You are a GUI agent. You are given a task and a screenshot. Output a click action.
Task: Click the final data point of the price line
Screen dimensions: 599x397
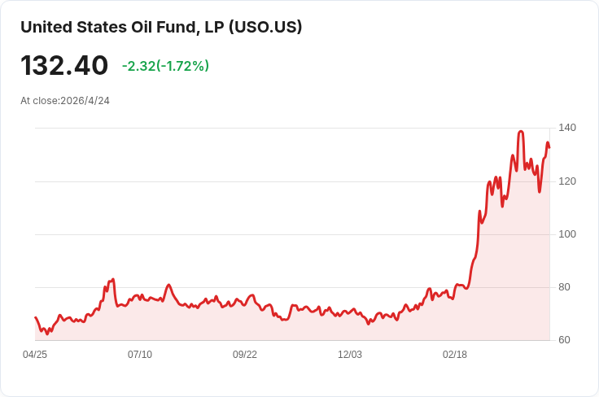549,148
